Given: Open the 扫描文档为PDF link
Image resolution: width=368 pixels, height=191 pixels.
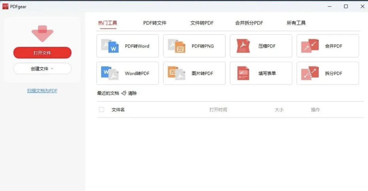Looking at the screenshot, I should coord(42,91).
